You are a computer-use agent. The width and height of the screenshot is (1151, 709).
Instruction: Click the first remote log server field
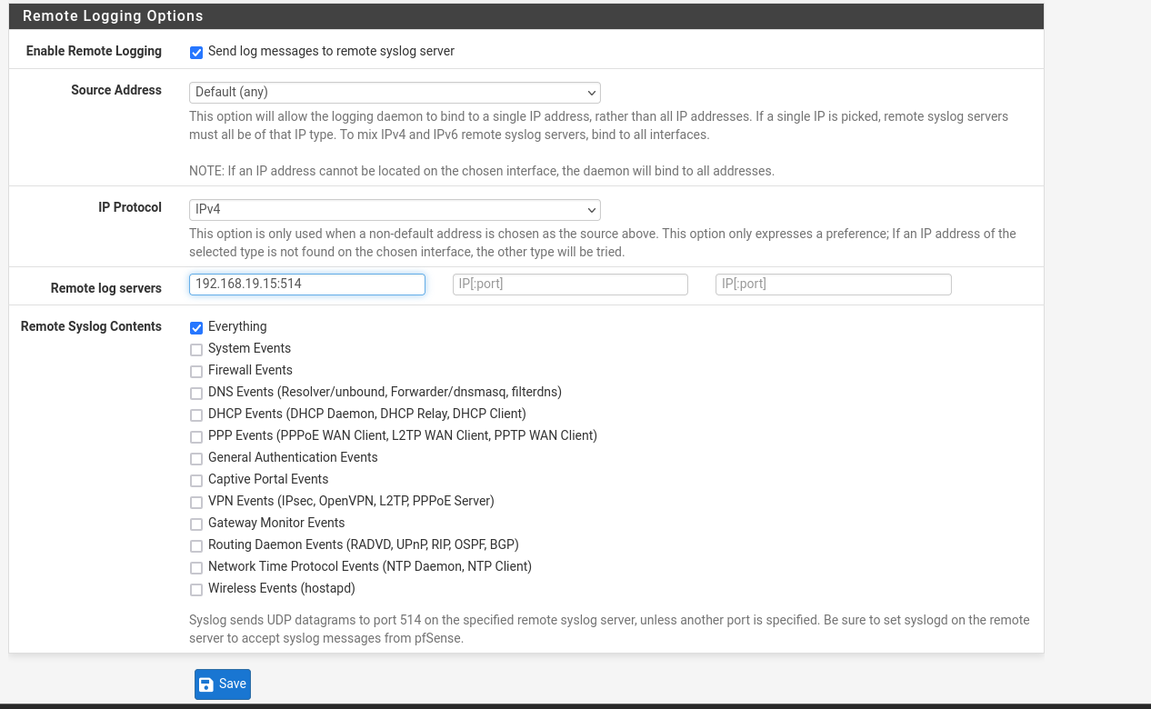[307, 285]
